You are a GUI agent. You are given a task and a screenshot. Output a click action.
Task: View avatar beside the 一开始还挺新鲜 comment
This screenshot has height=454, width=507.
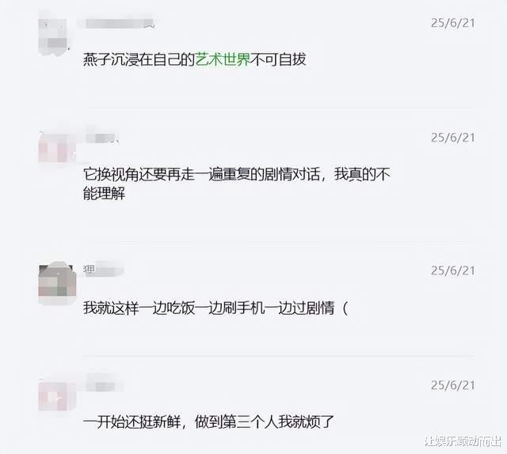tap(57, 395)
